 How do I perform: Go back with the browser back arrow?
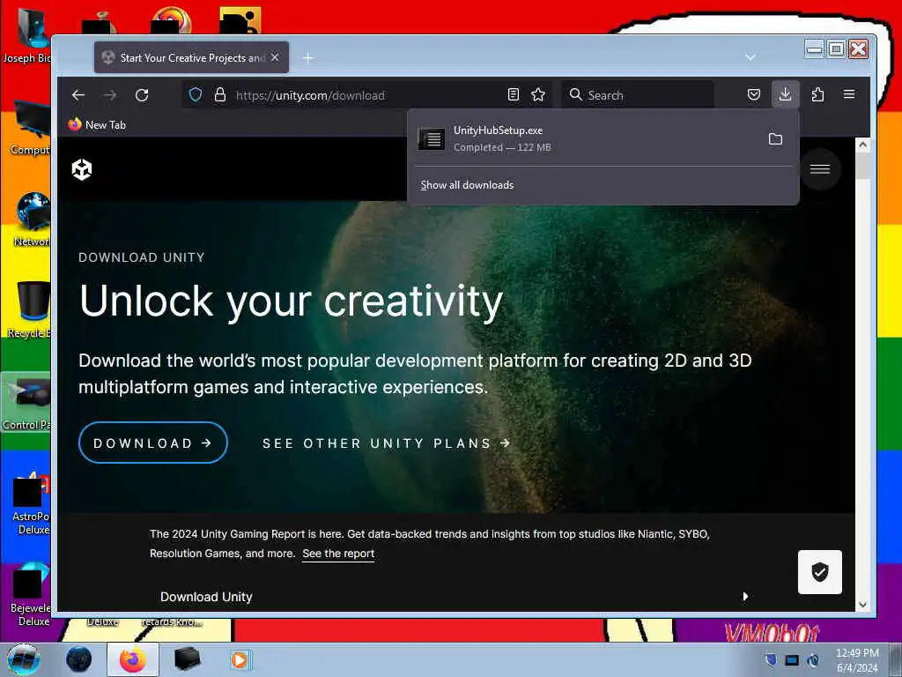(x=78, y=95)
